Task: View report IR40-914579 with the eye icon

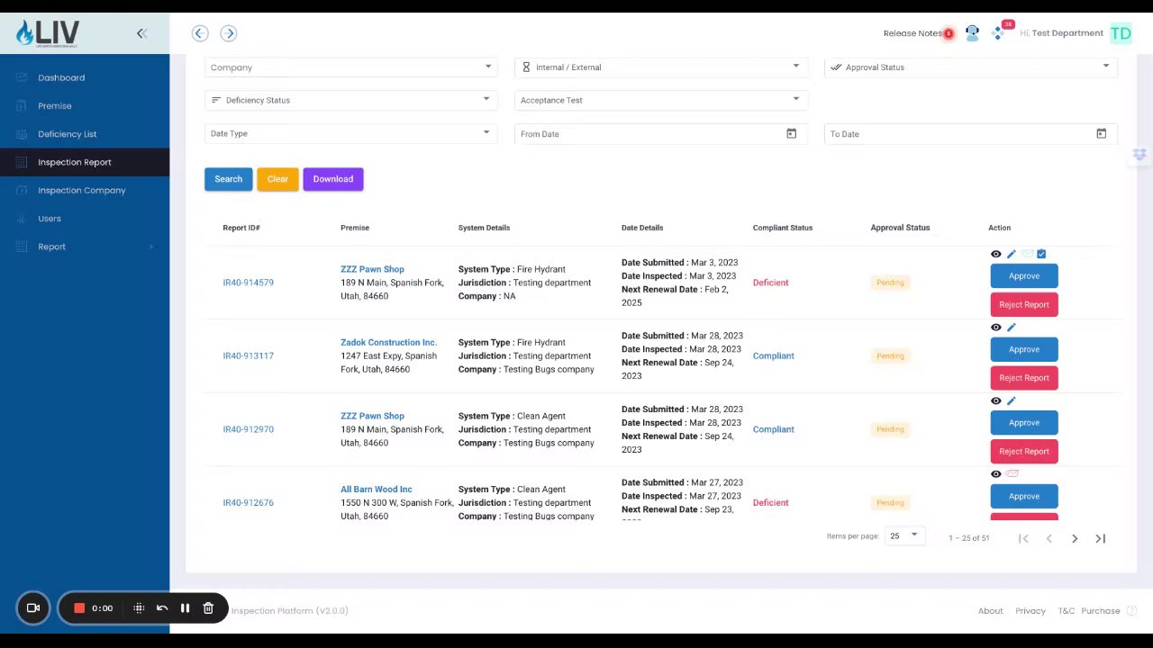Action: pos(995,255)
